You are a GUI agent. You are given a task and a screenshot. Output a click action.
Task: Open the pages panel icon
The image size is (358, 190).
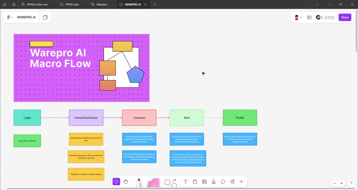45,17
